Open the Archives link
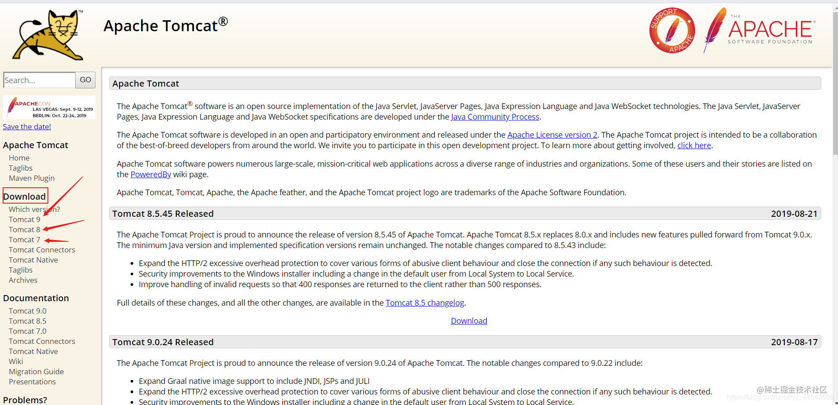 point(23,280)
